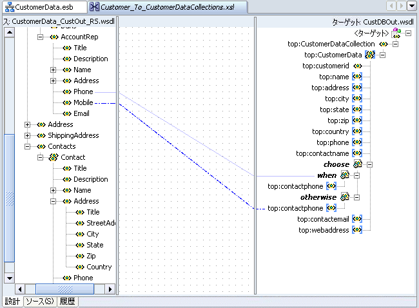Switch to the CustomerData.esb tab
419x308 pixels.
click(44, 7)
